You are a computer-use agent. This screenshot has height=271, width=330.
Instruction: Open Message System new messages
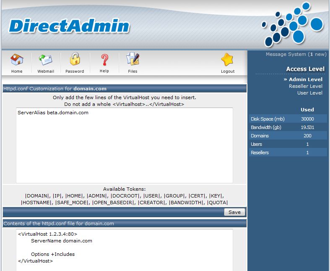point(296,54)
